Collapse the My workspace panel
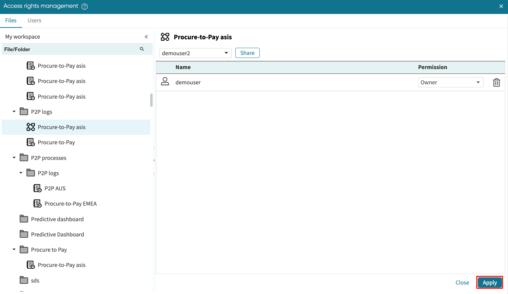 tap(146, 37)
